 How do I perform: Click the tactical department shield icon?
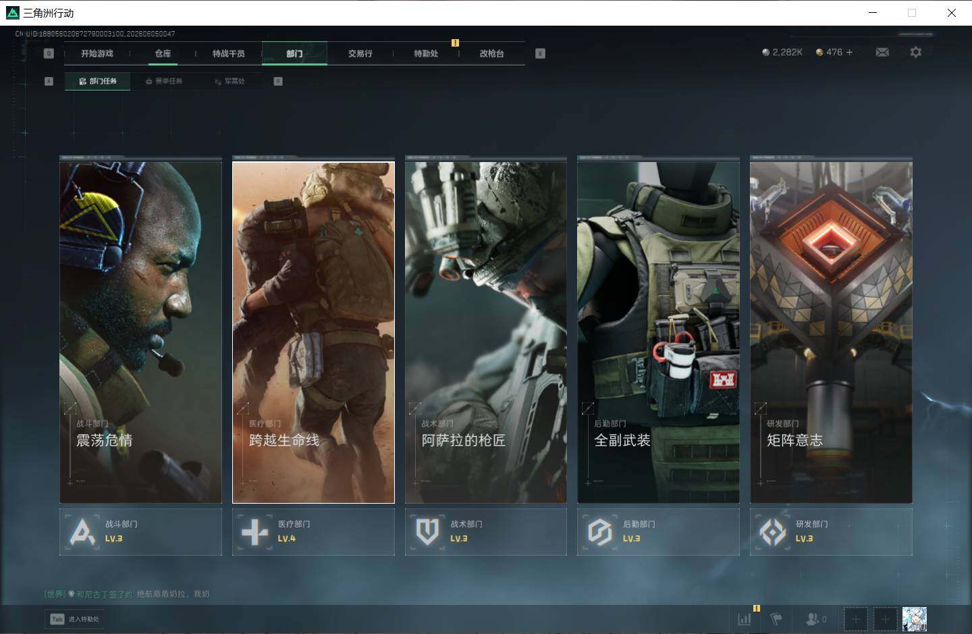427,532
